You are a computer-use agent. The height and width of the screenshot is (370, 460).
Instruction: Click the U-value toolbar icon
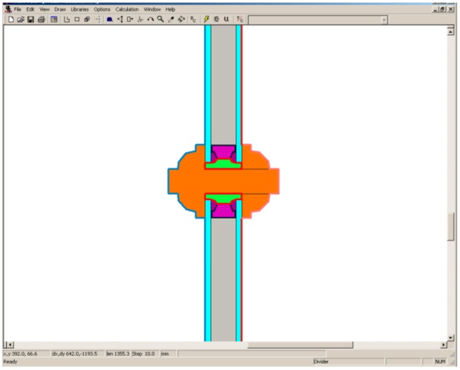pyautogui.click(x=226, y=19)
